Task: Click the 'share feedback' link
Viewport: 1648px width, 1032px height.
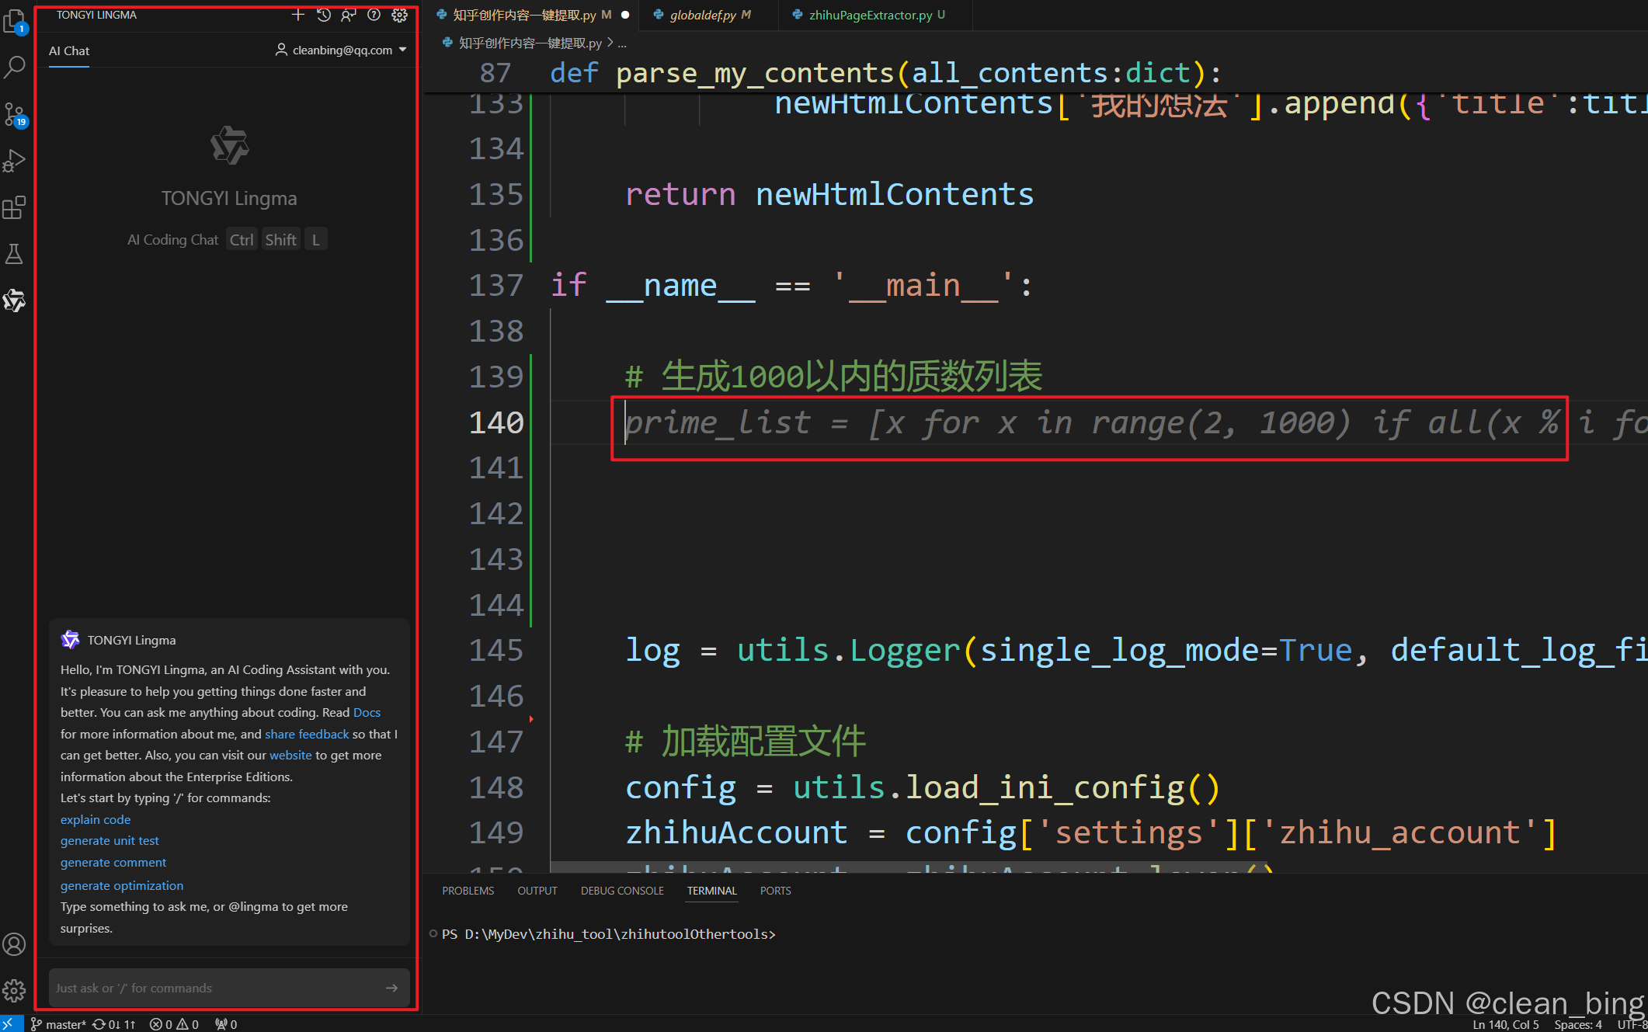Action: 307,734
